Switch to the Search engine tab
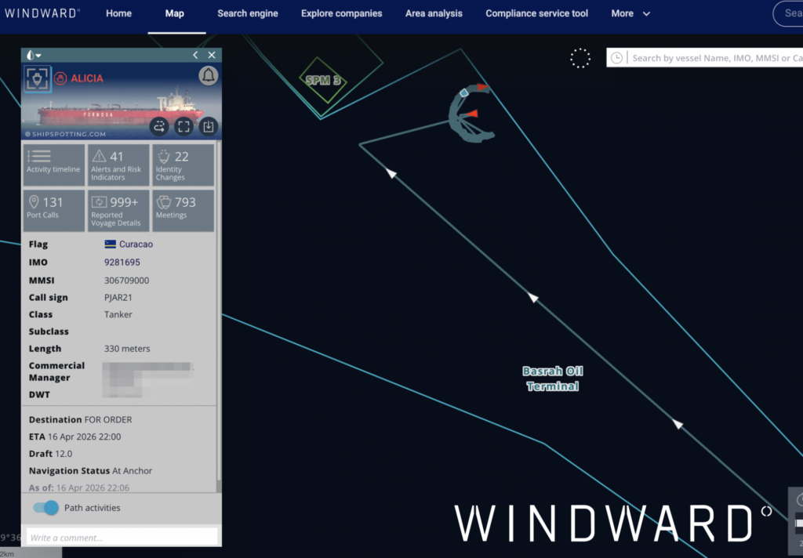 pos(248,13)
